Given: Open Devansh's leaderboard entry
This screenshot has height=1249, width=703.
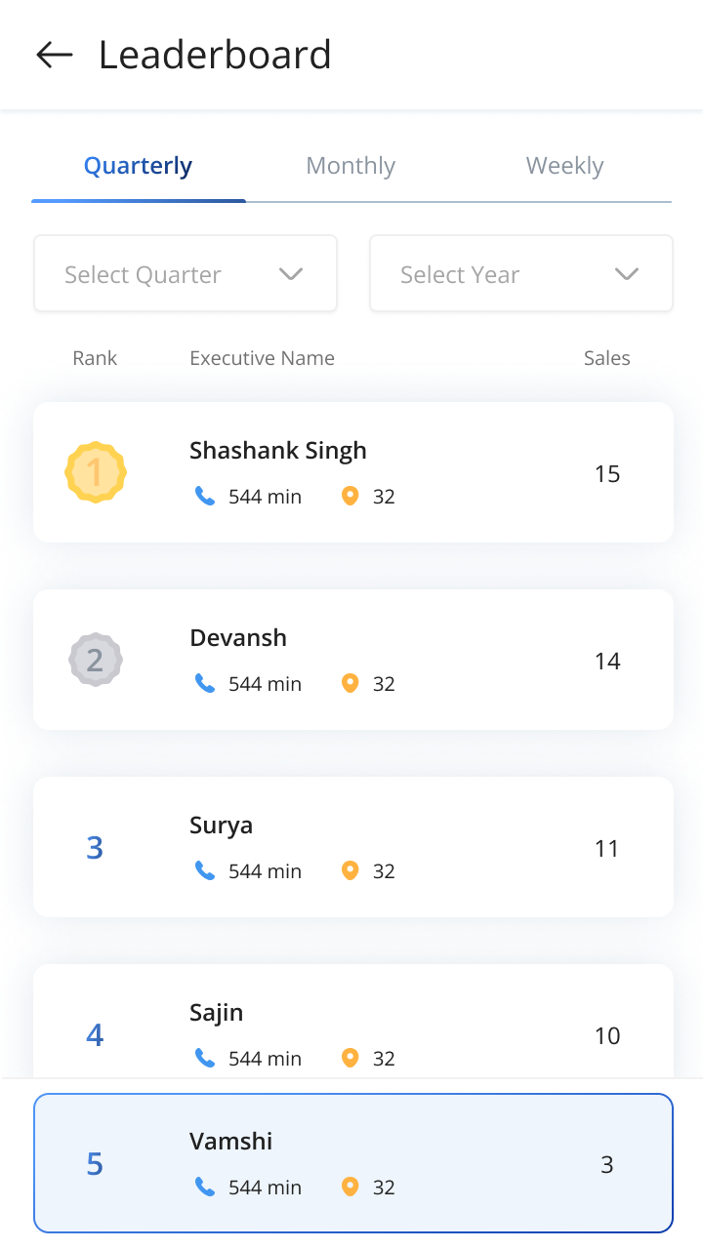Looking at the screenshot, I should [x=353, y=660].
